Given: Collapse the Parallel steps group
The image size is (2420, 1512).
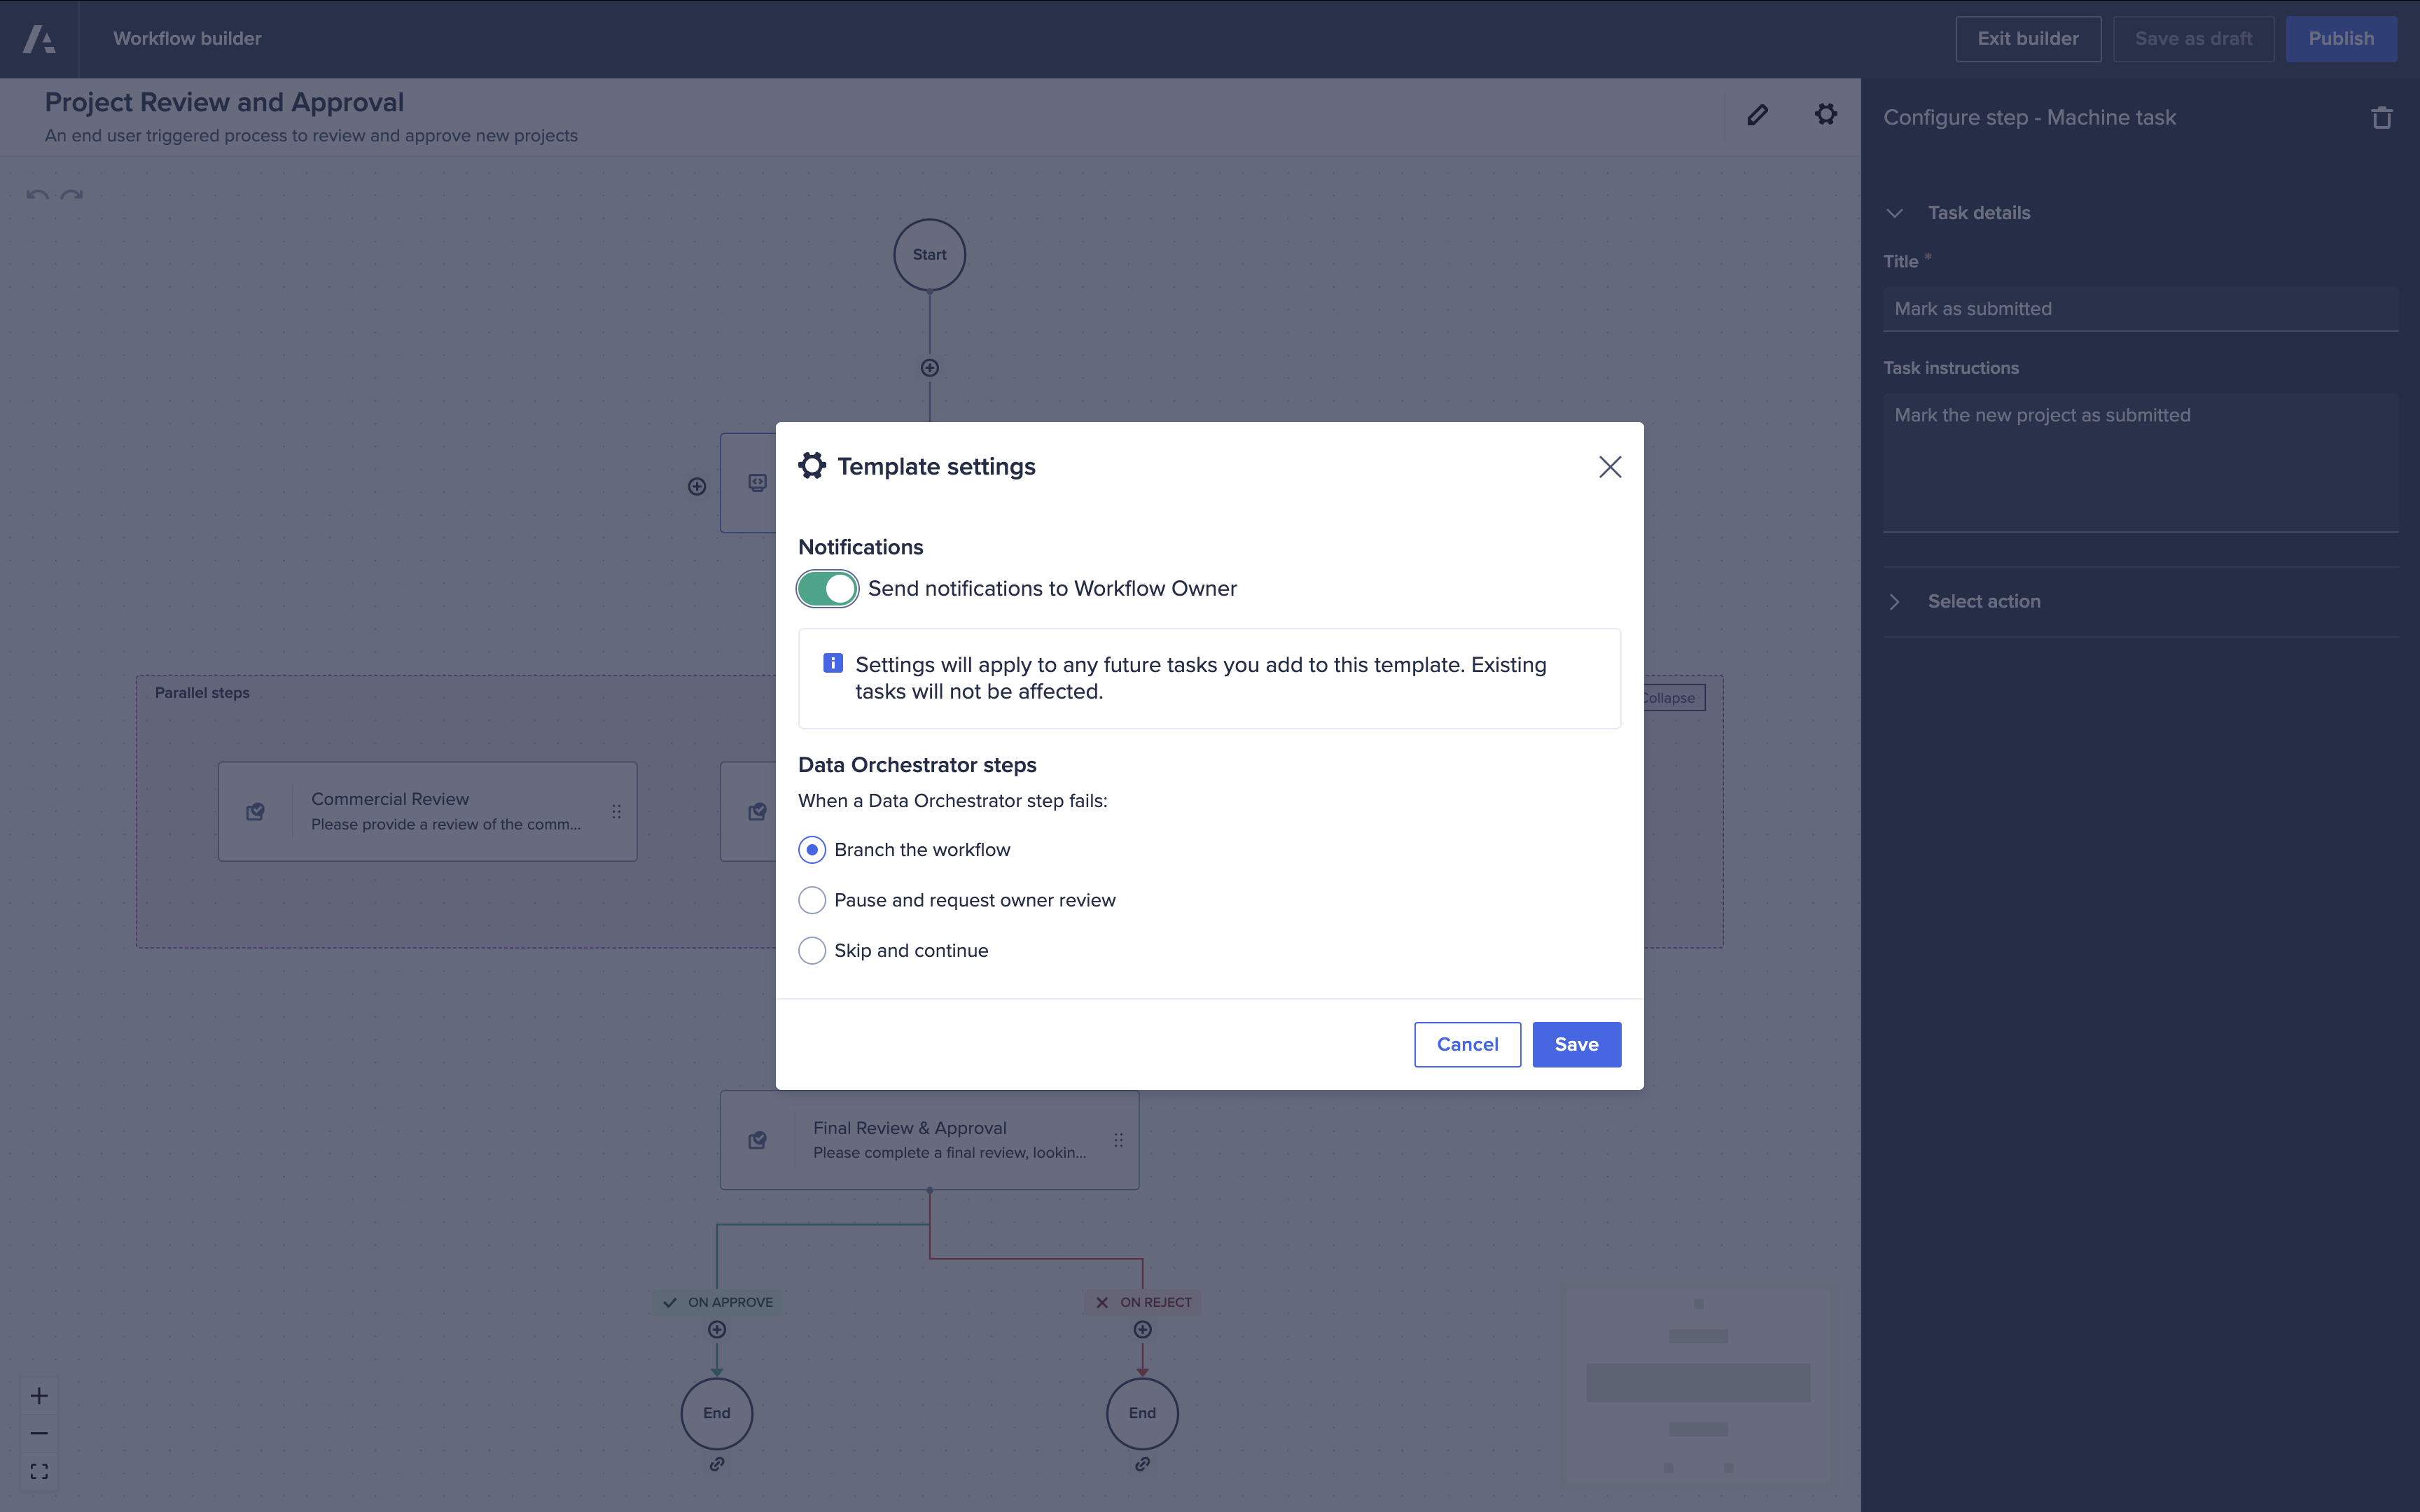Looking at the screenshot, I should click(x=1674, y=698).
